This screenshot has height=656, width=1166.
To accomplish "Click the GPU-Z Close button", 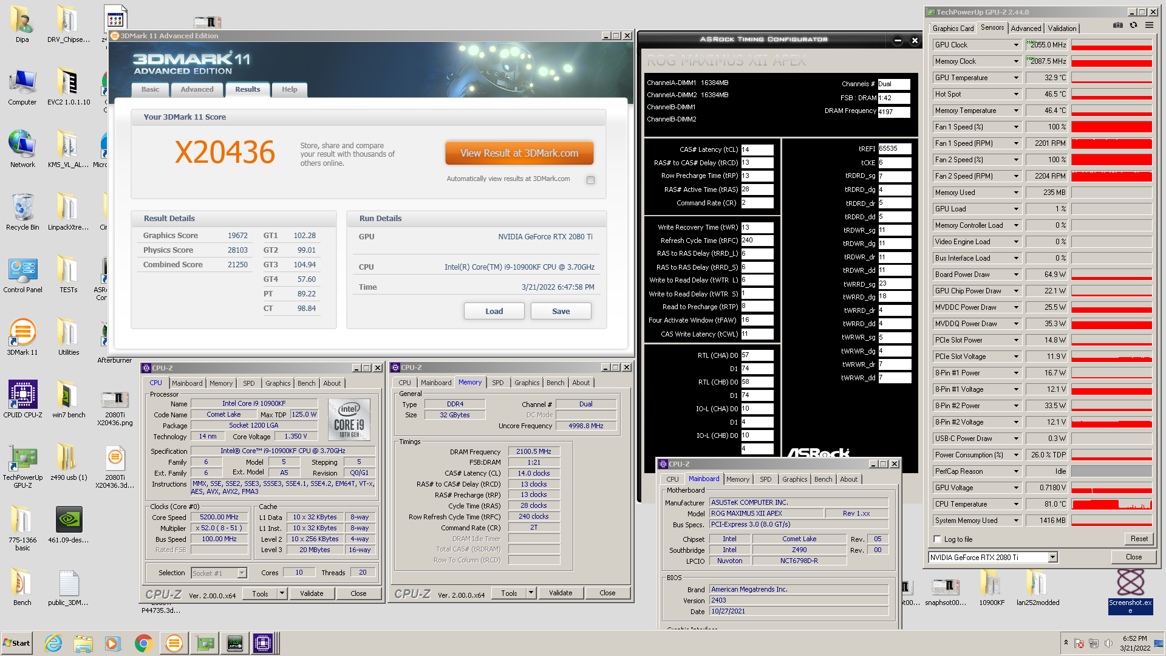I will [x=1133, y=557].
